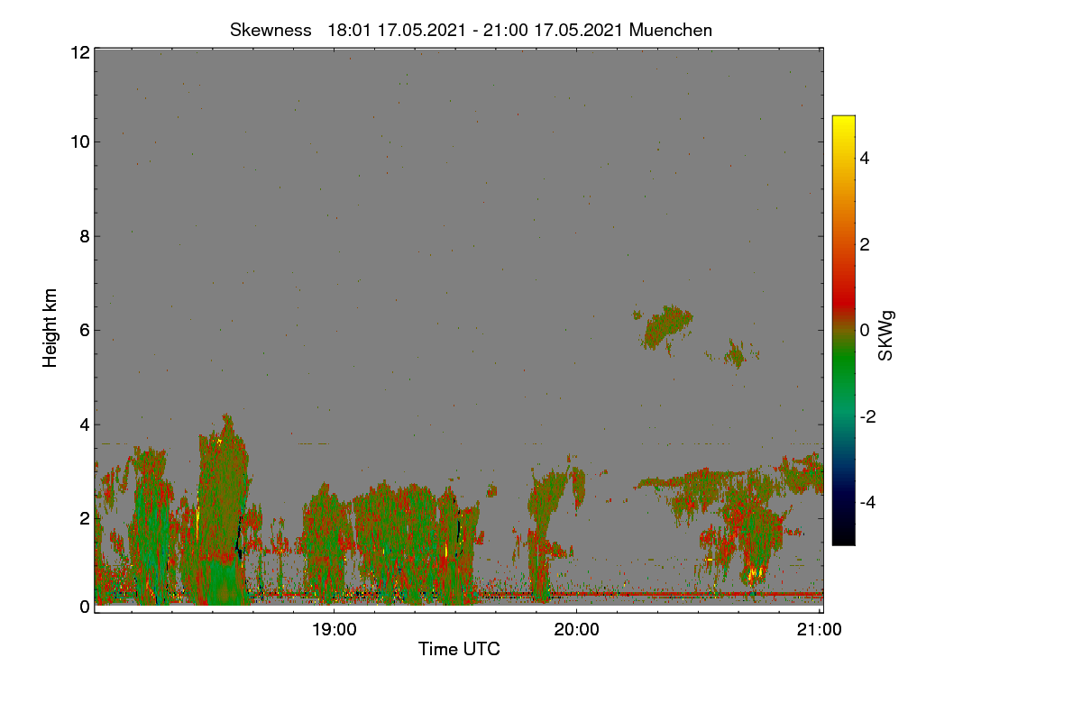Viewport: 1082px width, 721px height.
Task: Click the 20:00 time axis label
Action: pyautogui.click(x=577, y=630)
